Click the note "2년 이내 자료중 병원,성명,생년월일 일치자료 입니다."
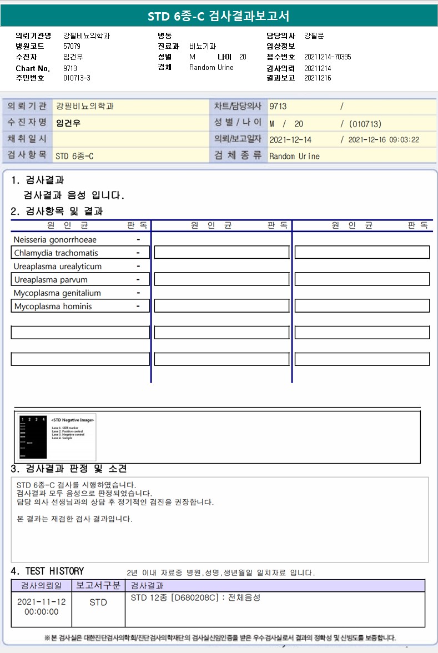Screen dimensions: 438x653 (221, 572)
